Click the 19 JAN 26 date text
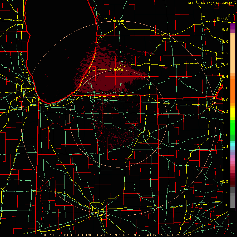Viewport: 237px width, 237px height. [170, 235]
